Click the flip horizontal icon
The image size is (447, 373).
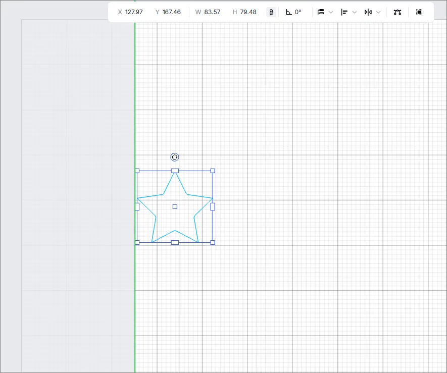tap(368, 12)
